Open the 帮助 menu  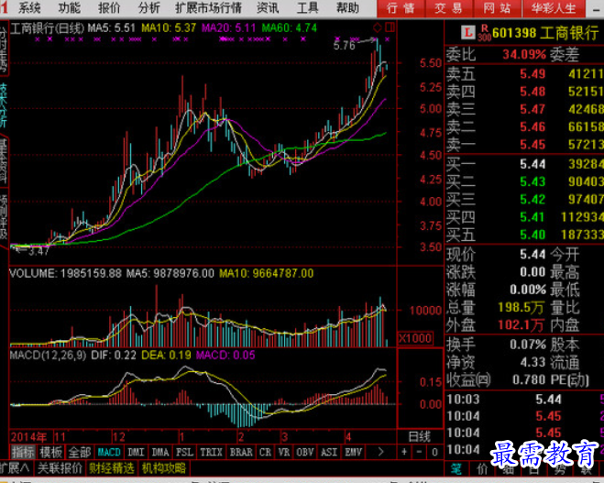pyautogui.click(x=347, y=7)
